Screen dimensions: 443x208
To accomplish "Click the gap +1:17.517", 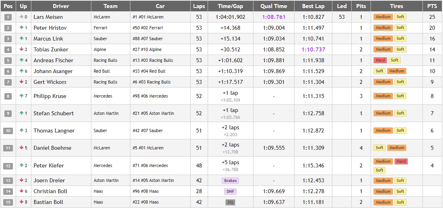I will (x=230, y=82).
